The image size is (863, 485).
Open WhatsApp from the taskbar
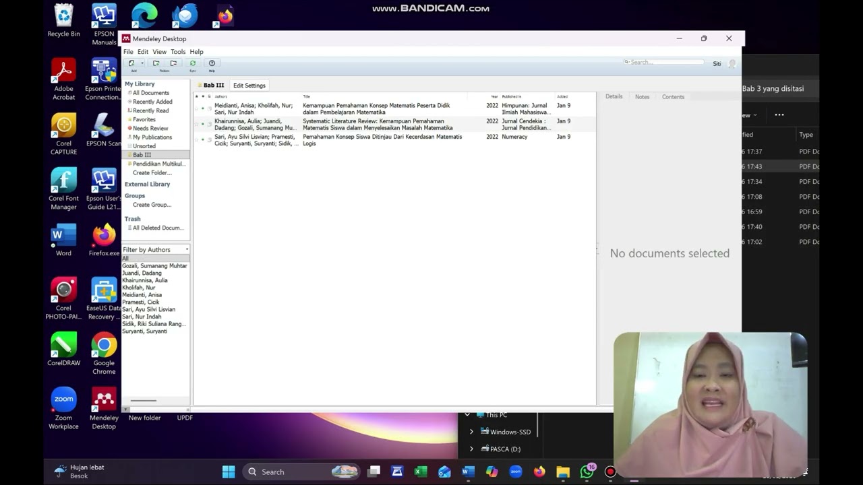(587, 472)
